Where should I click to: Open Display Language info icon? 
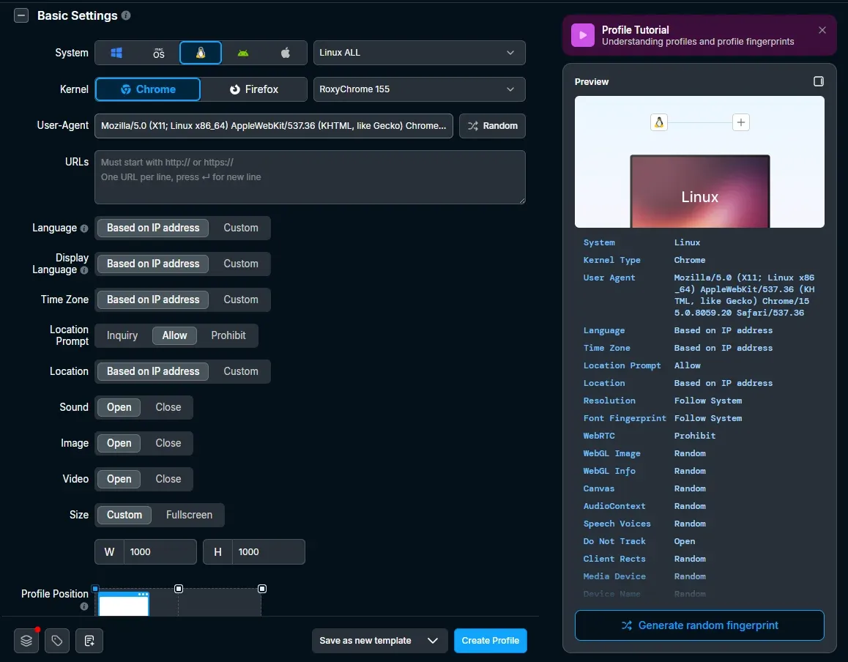coord(84,270)
